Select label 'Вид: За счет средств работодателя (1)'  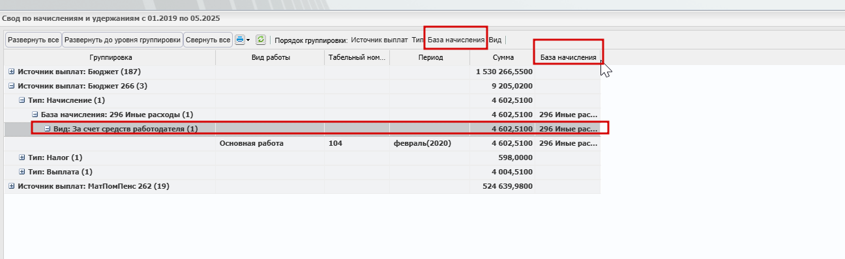coord(126,129)
